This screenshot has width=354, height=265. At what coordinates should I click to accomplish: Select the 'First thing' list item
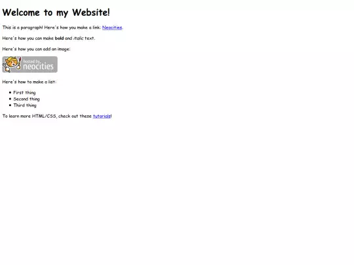click(24, 93)
